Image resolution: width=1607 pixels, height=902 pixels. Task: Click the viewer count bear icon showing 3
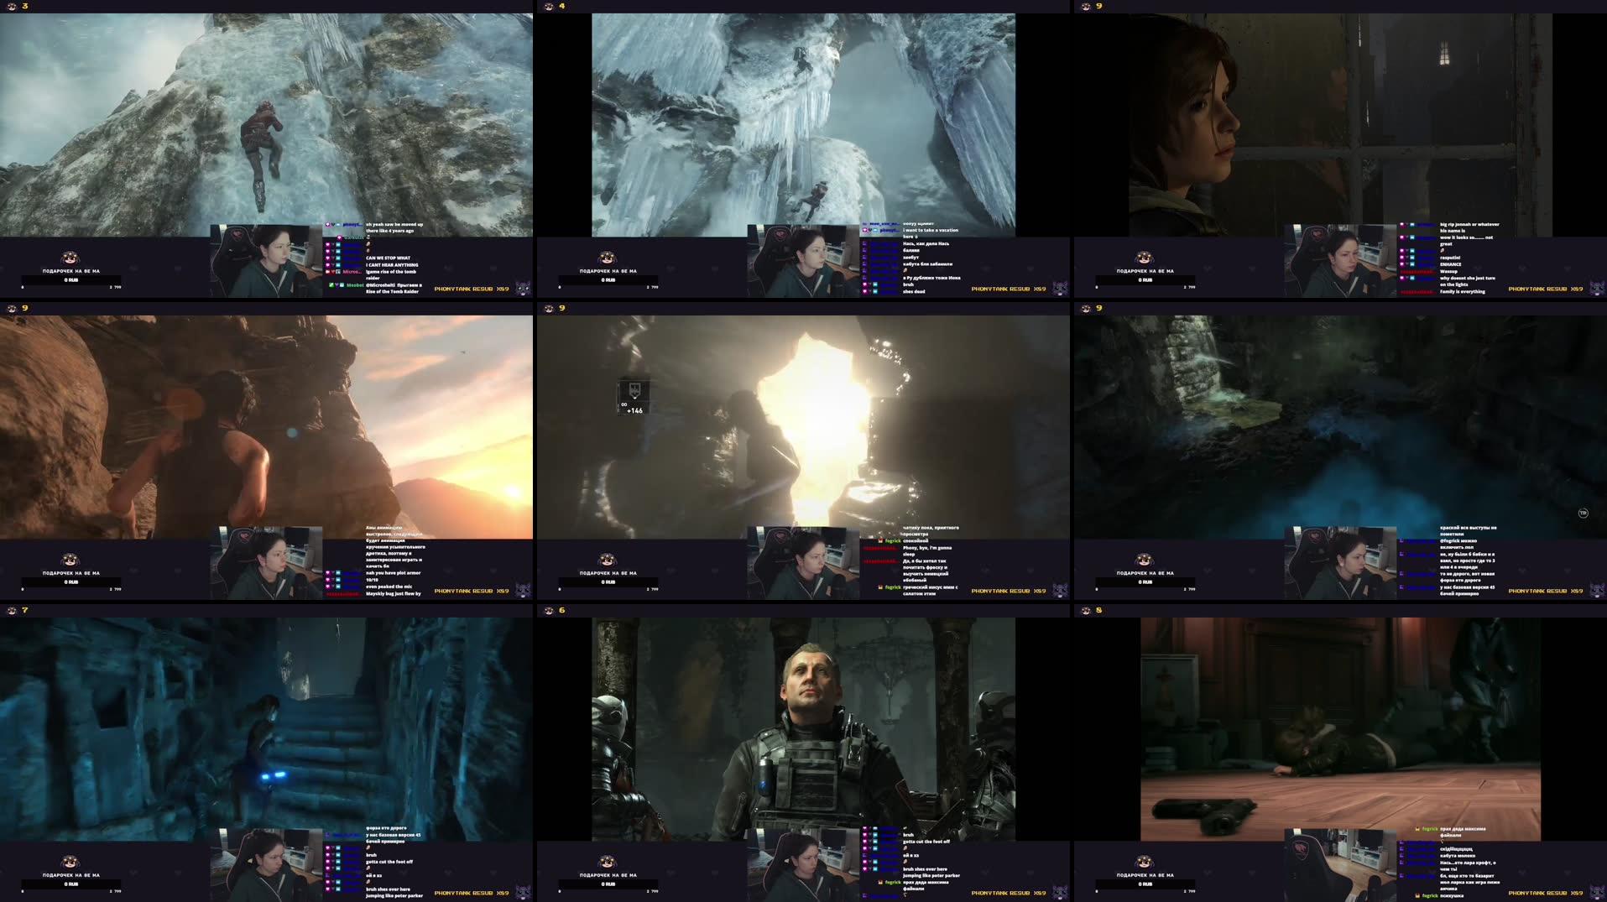click(x=12, y=7)
